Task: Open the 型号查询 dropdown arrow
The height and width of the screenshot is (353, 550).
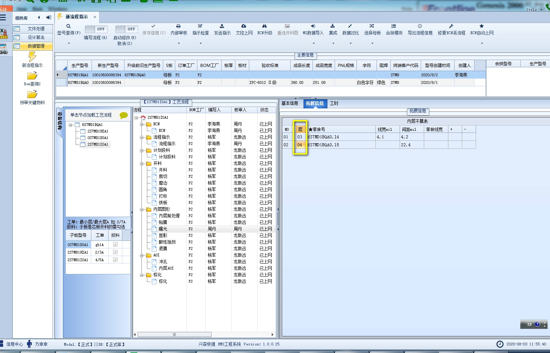Action: click(x=69, y=43)
